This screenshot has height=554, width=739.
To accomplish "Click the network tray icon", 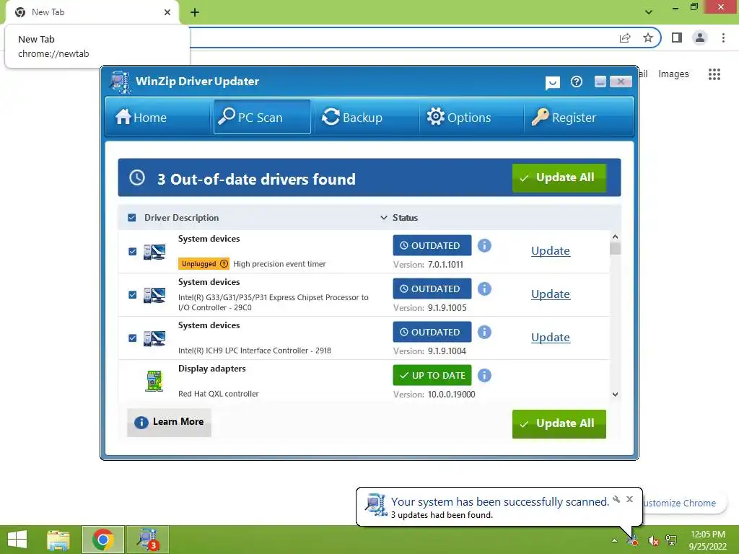I will (671, 540).
